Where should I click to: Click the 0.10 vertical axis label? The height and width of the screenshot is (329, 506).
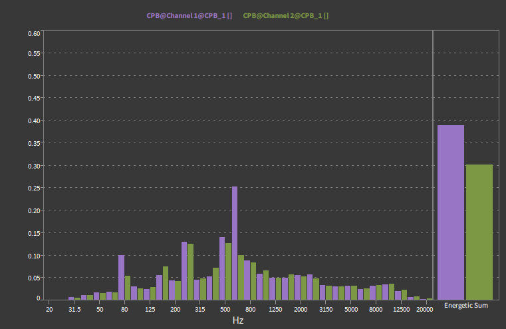[34, 255]
